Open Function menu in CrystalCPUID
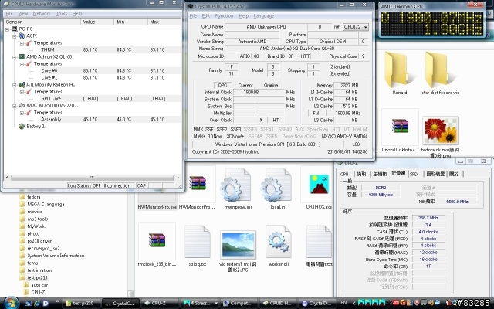This screenshot has height=309, width=494. click(x=224, y=15)
